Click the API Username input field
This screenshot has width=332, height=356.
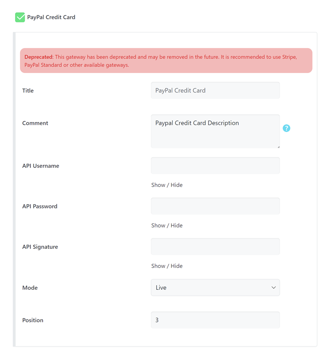[x=215, y=166]
